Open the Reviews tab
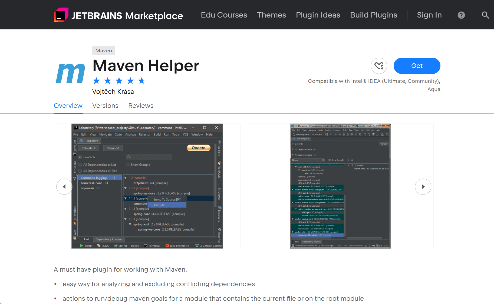494x304 pixels. pos(141,106)
